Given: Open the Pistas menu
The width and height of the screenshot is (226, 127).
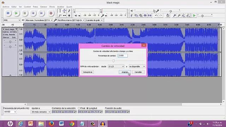Looking at the screenshot, I should [35, 7].
